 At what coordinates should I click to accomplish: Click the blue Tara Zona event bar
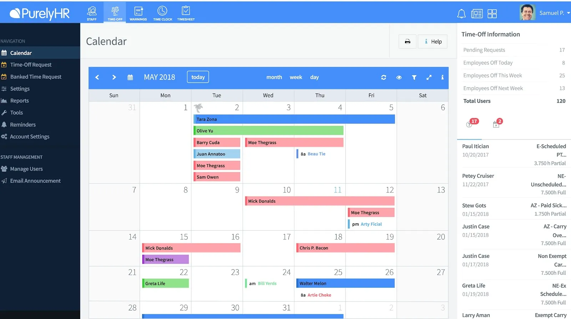(294, 119)
